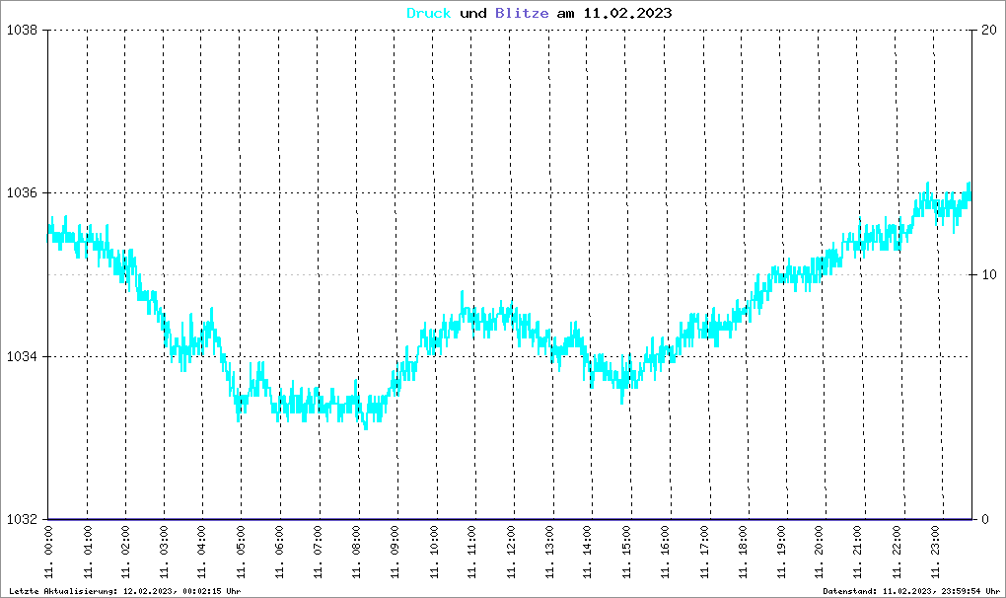
Task: Click the date '11.02.2023' in the title
Action: tap(627, 13)
